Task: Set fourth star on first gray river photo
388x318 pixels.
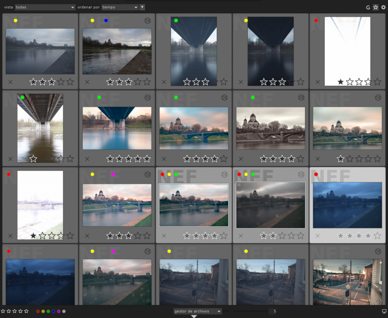Action: 61,82
